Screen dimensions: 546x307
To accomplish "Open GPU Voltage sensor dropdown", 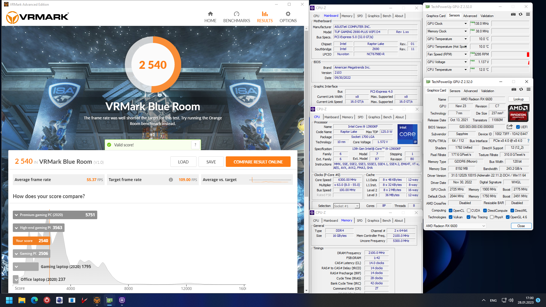I will point(466,62).
